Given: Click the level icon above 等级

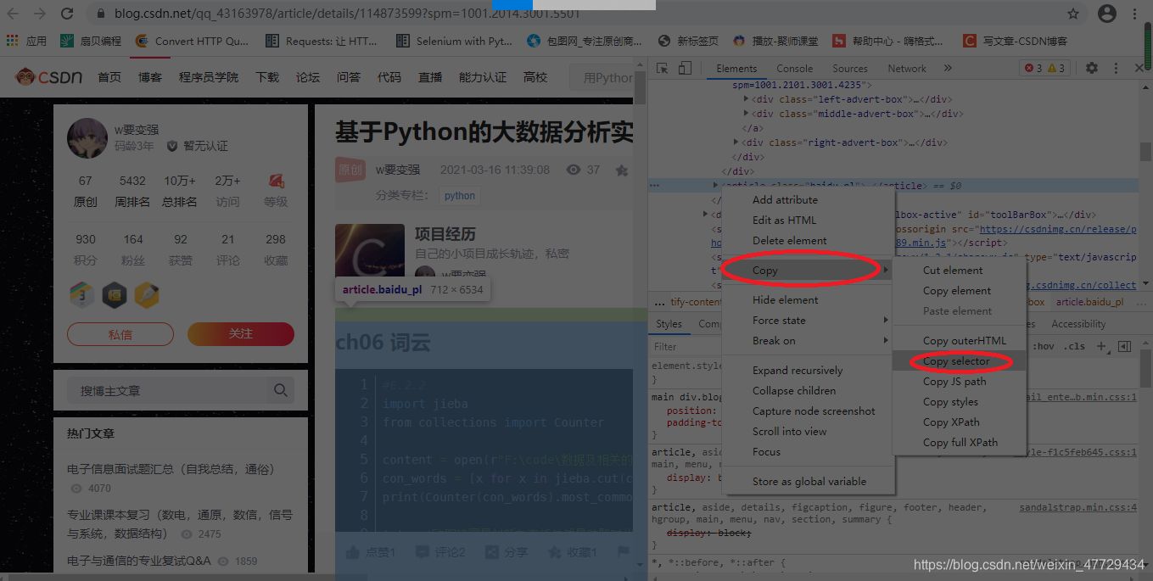Looking at the screenshot, I should [x=276, y=181].
